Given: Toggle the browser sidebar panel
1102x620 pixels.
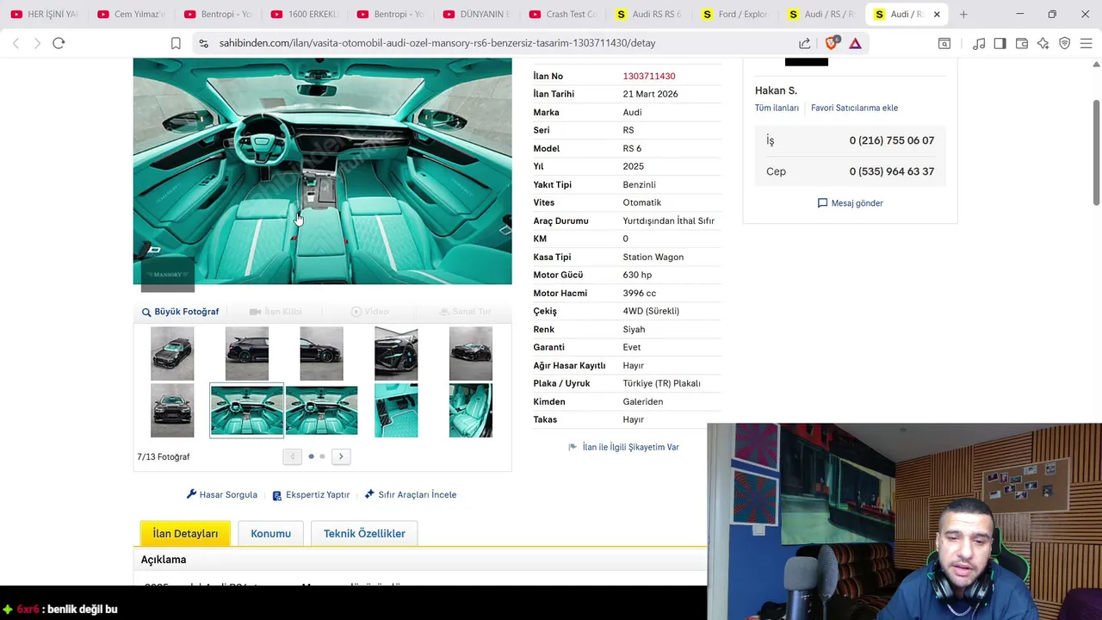Looking at the screenshot, I should [x=1000, y=43].
